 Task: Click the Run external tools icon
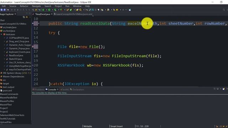[61, 10]
